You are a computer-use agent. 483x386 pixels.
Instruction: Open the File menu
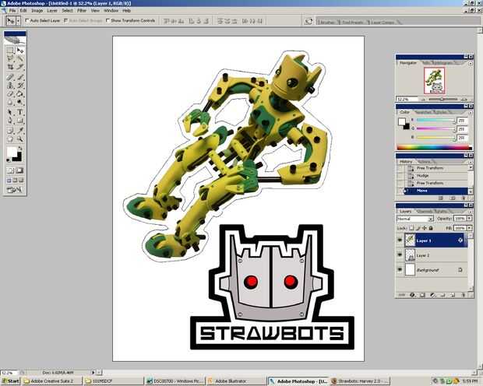pos(12,11)
